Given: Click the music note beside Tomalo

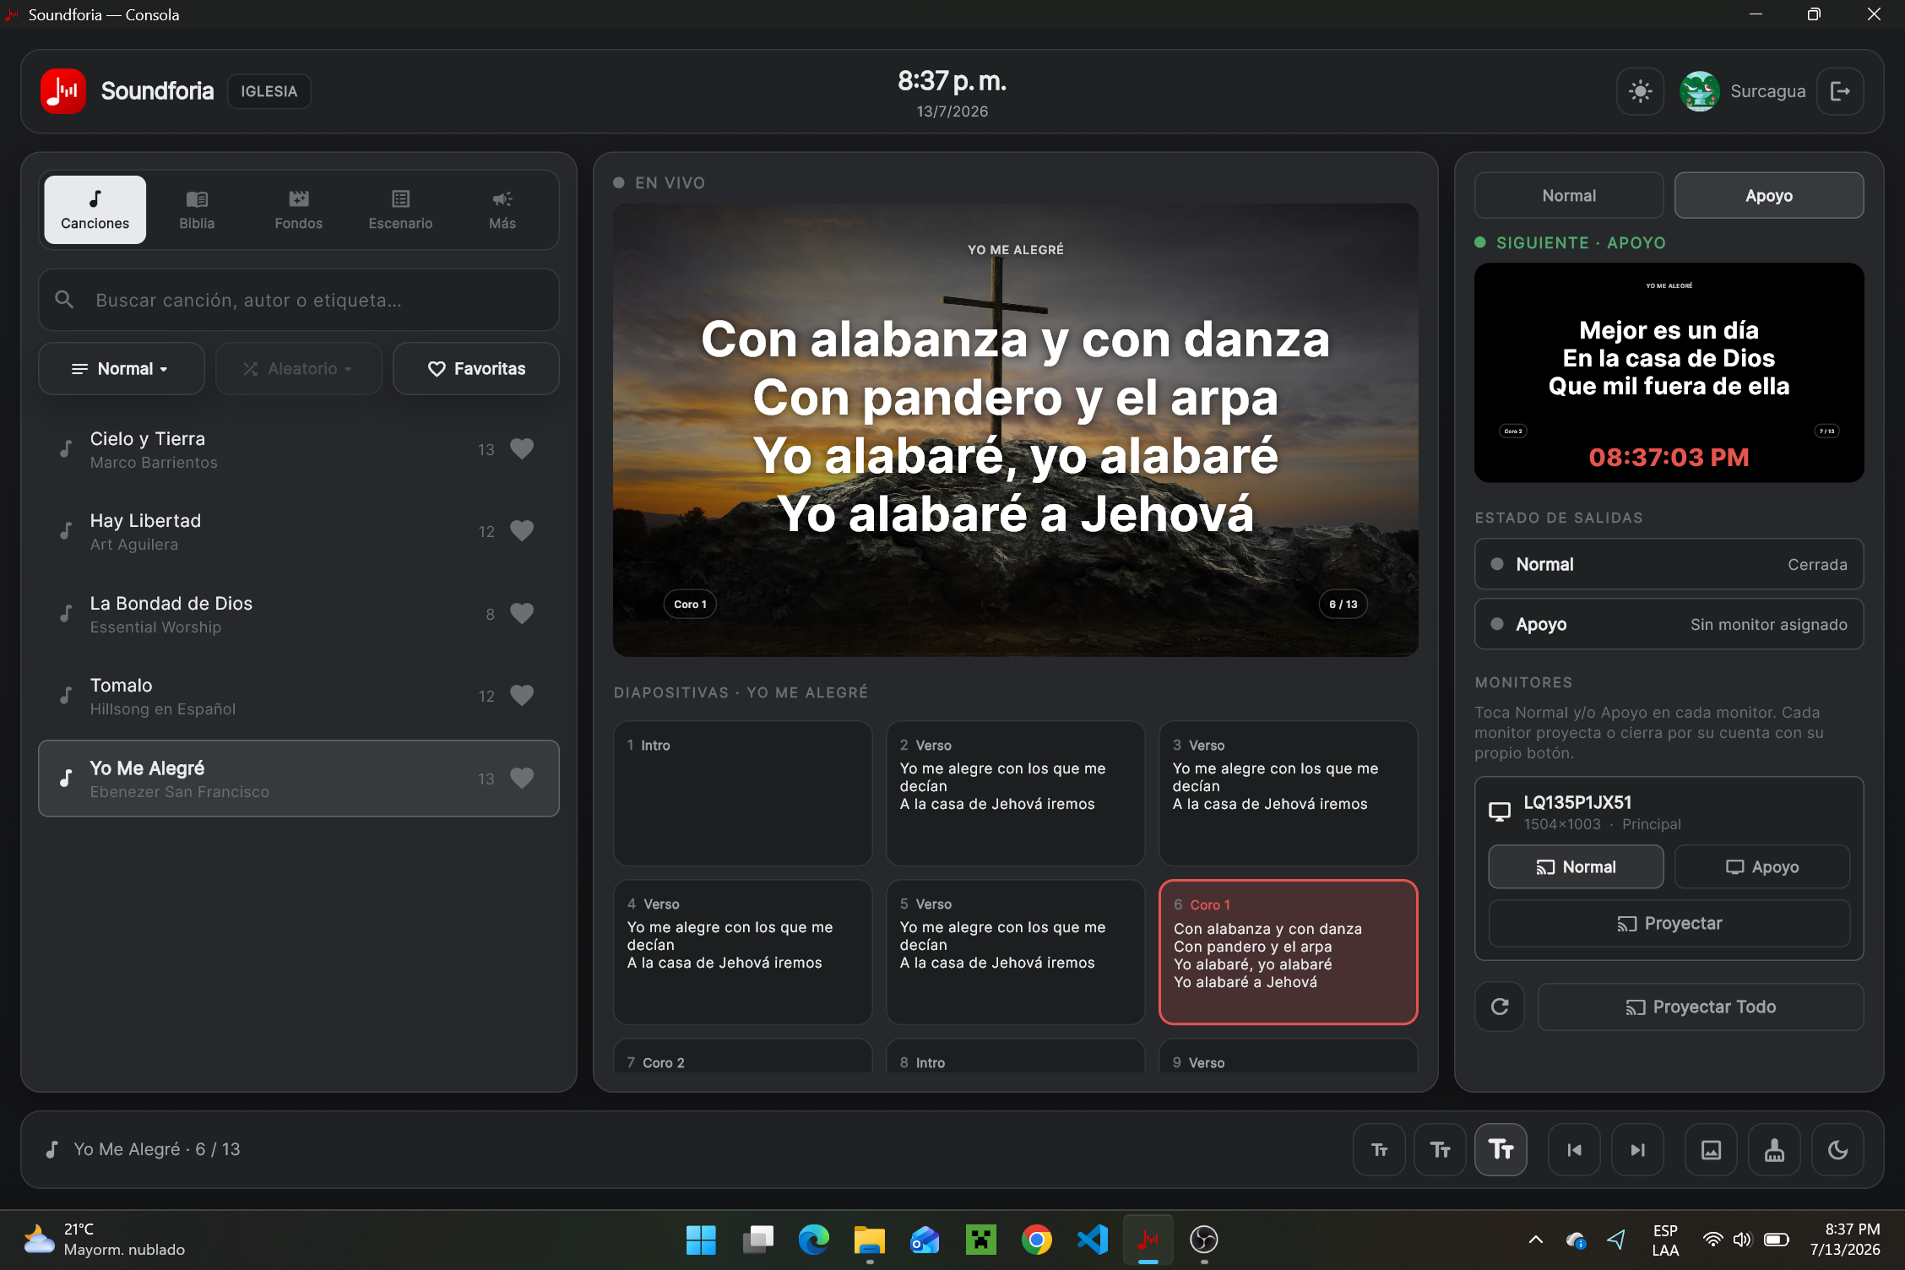Looking at the screenshot, I should 66,696.
